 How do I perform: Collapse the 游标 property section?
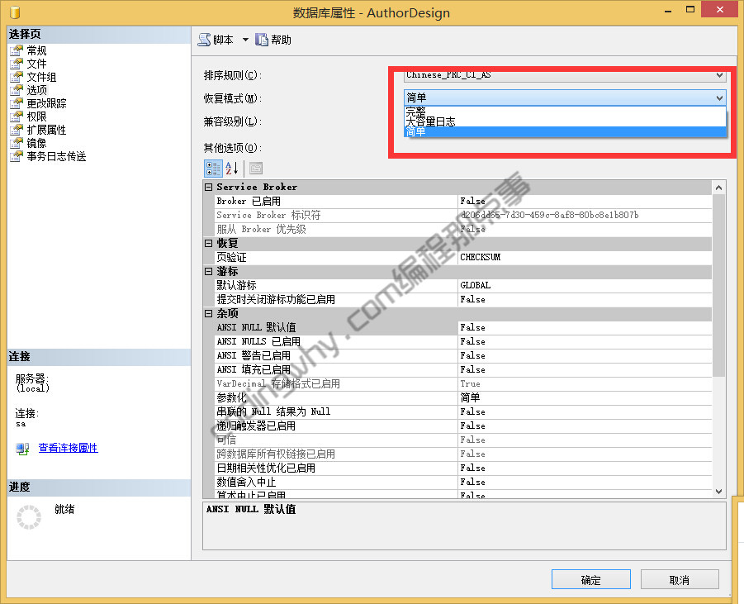click(207, 271)
